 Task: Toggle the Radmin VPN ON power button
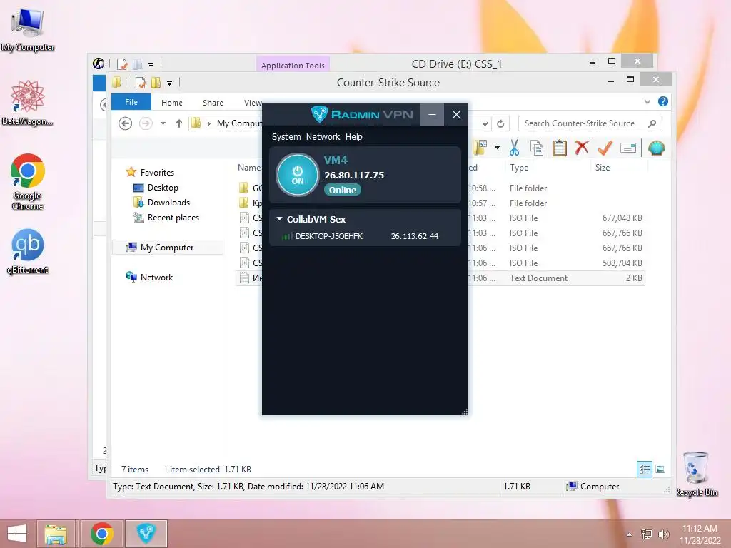click(x=298, y=175)
